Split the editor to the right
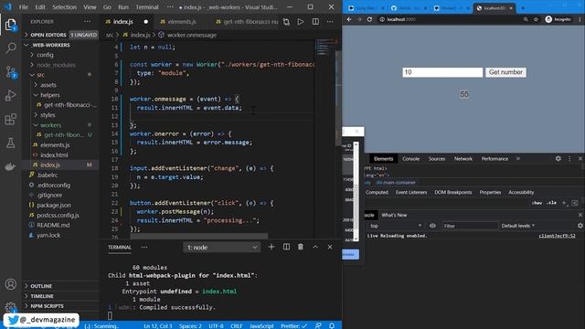This screenshot has width=585, height=329. point(315,22)
